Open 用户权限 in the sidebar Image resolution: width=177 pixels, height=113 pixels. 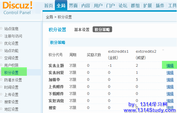click(11, 65)
